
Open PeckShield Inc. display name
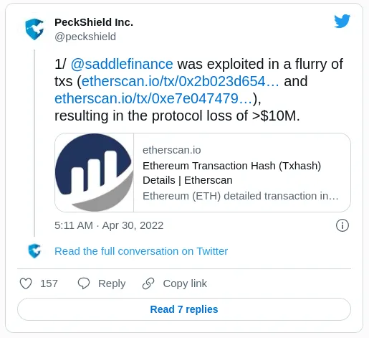coord(94,22)
